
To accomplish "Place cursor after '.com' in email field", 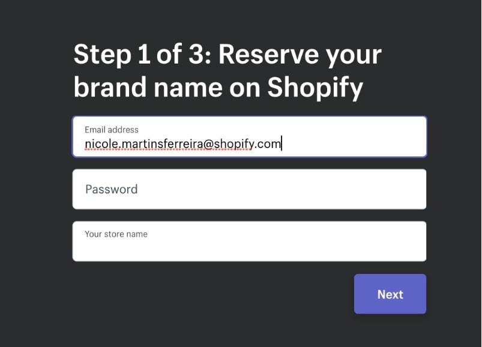I will click(x=282, y=144).
